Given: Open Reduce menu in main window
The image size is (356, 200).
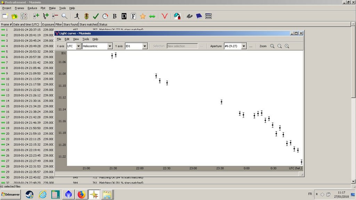Looking at the screenshot, I should click(x=32, y=8).
